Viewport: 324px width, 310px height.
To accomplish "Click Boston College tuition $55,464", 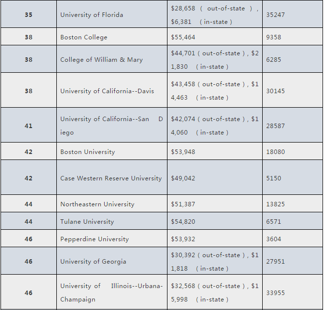I will click(x=183, y=37).
